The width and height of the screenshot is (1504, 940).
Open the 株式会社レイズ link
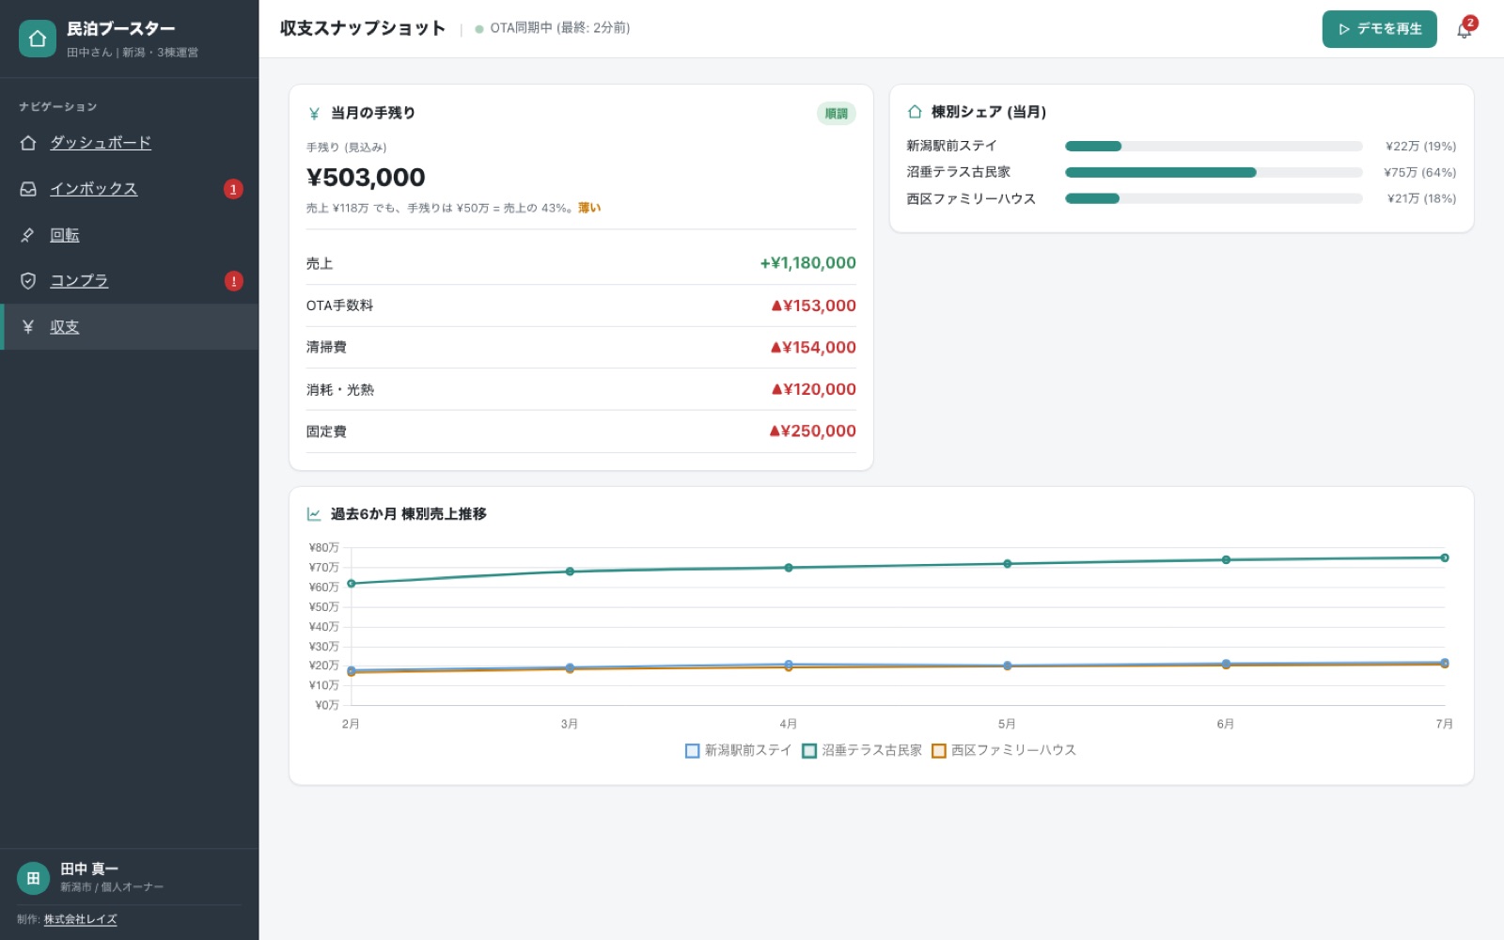pyautogui.click(x=81, y=919)
